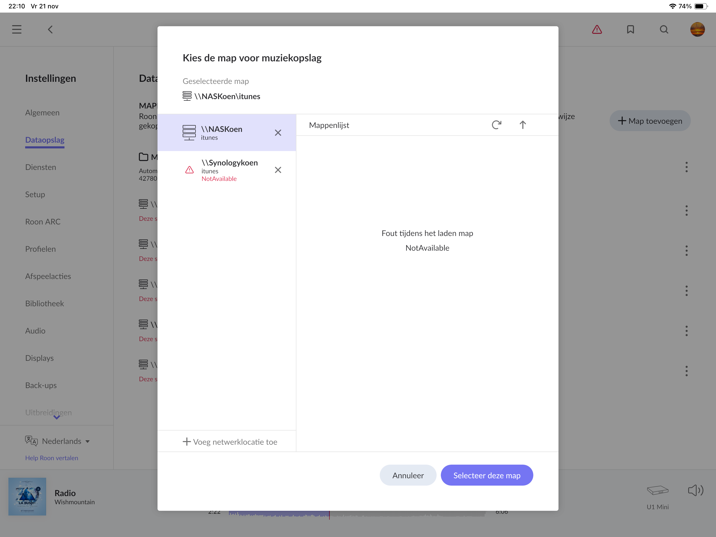Select \\Synologykoen itunes location
716x537 pixels.
tap(229, 170)
